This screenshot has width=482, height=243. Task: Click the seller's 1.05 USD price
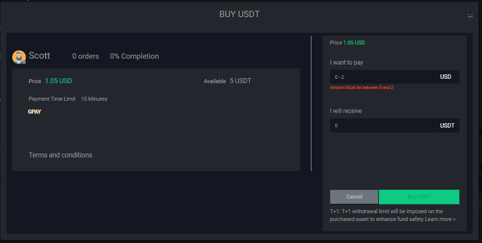click(58, 81)
